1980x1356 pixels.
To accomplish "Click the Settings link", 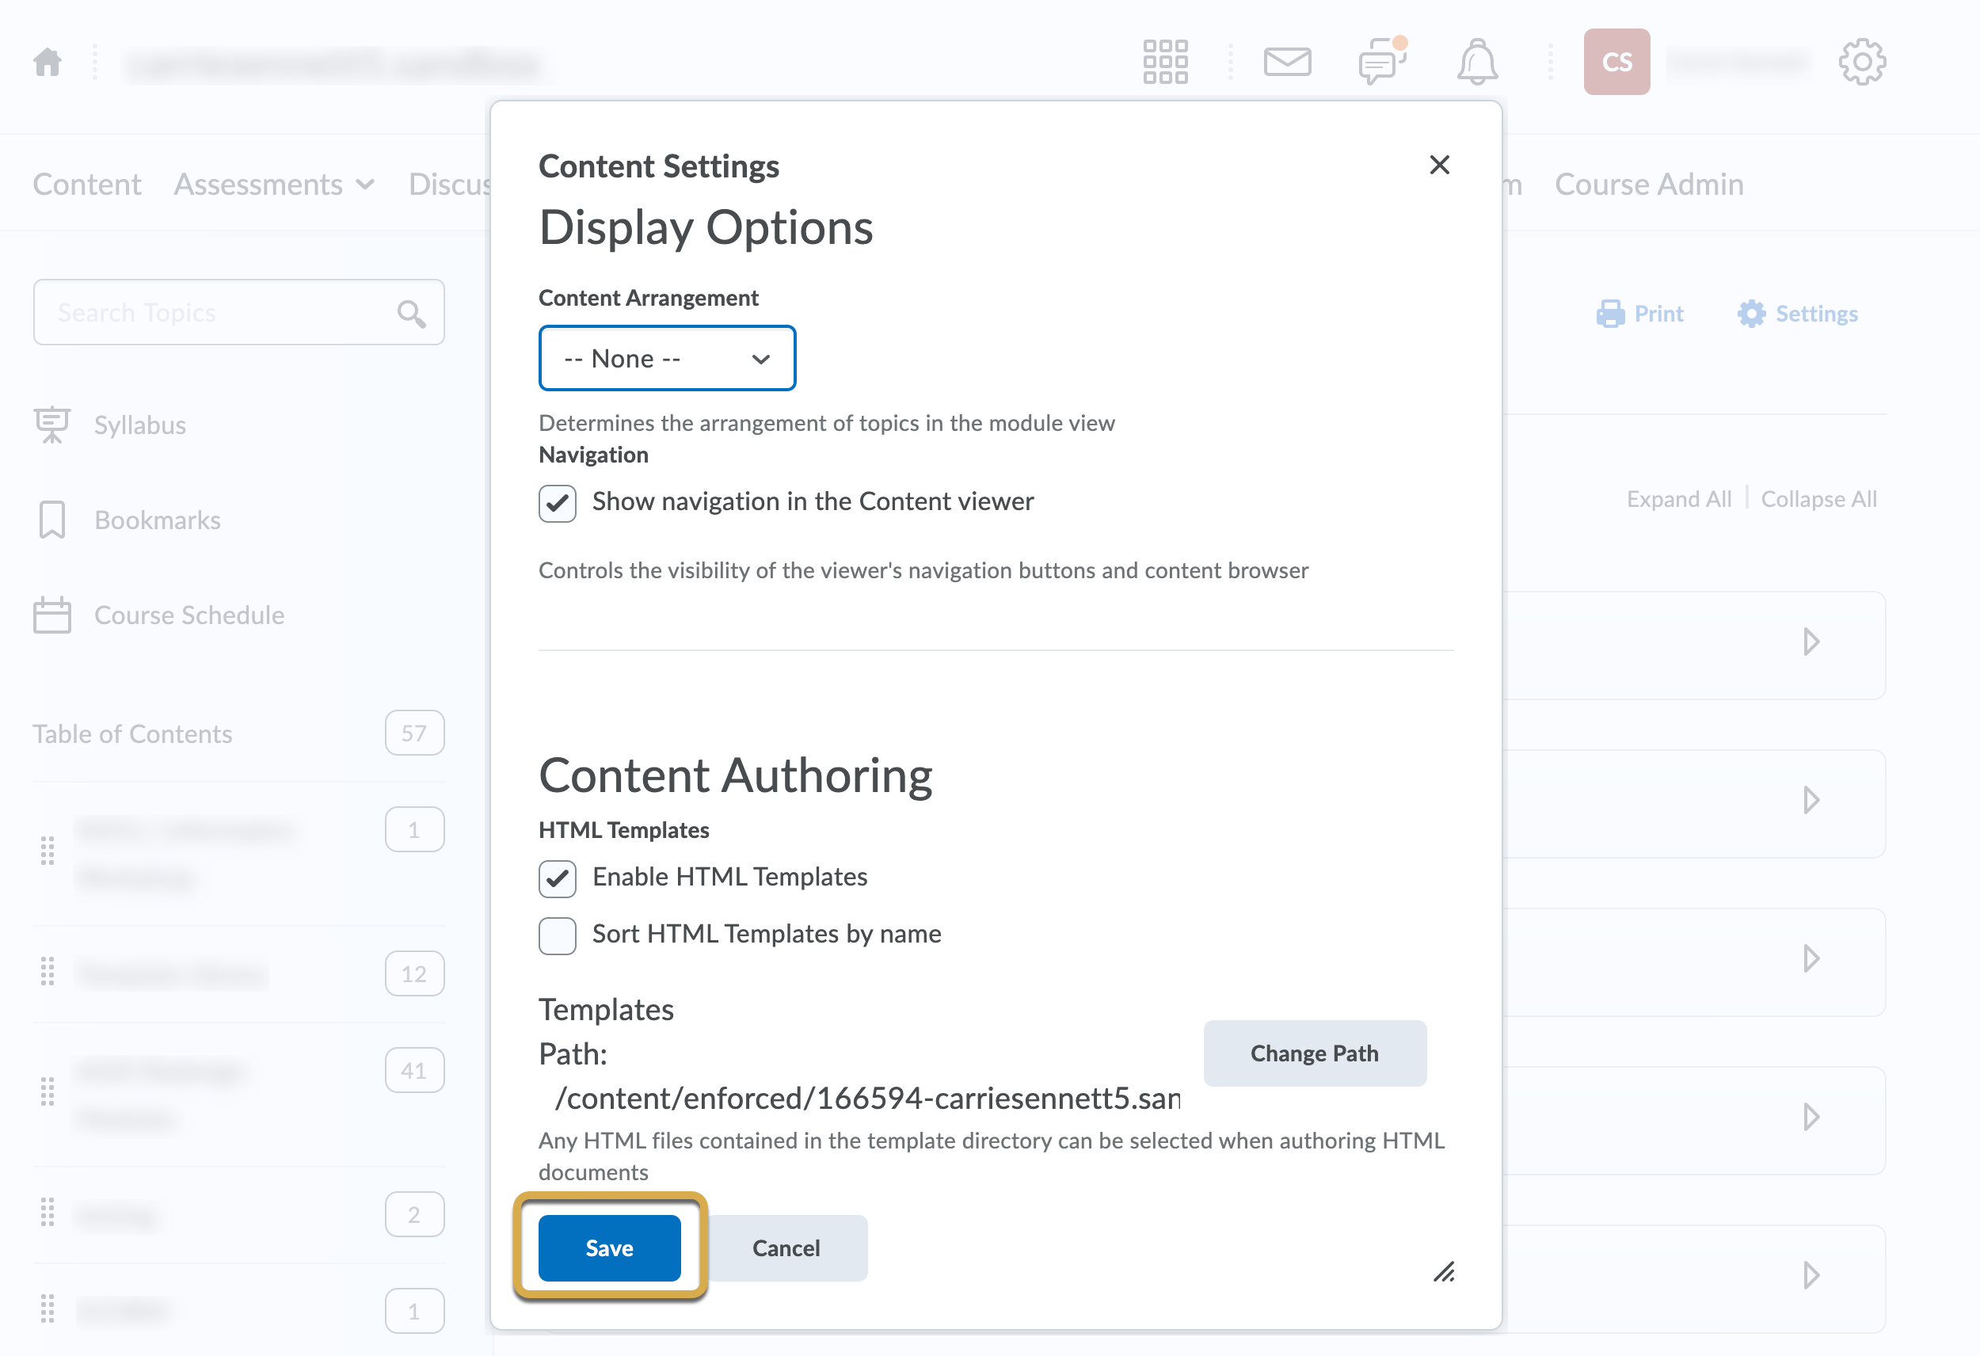I will (1816, 314).
